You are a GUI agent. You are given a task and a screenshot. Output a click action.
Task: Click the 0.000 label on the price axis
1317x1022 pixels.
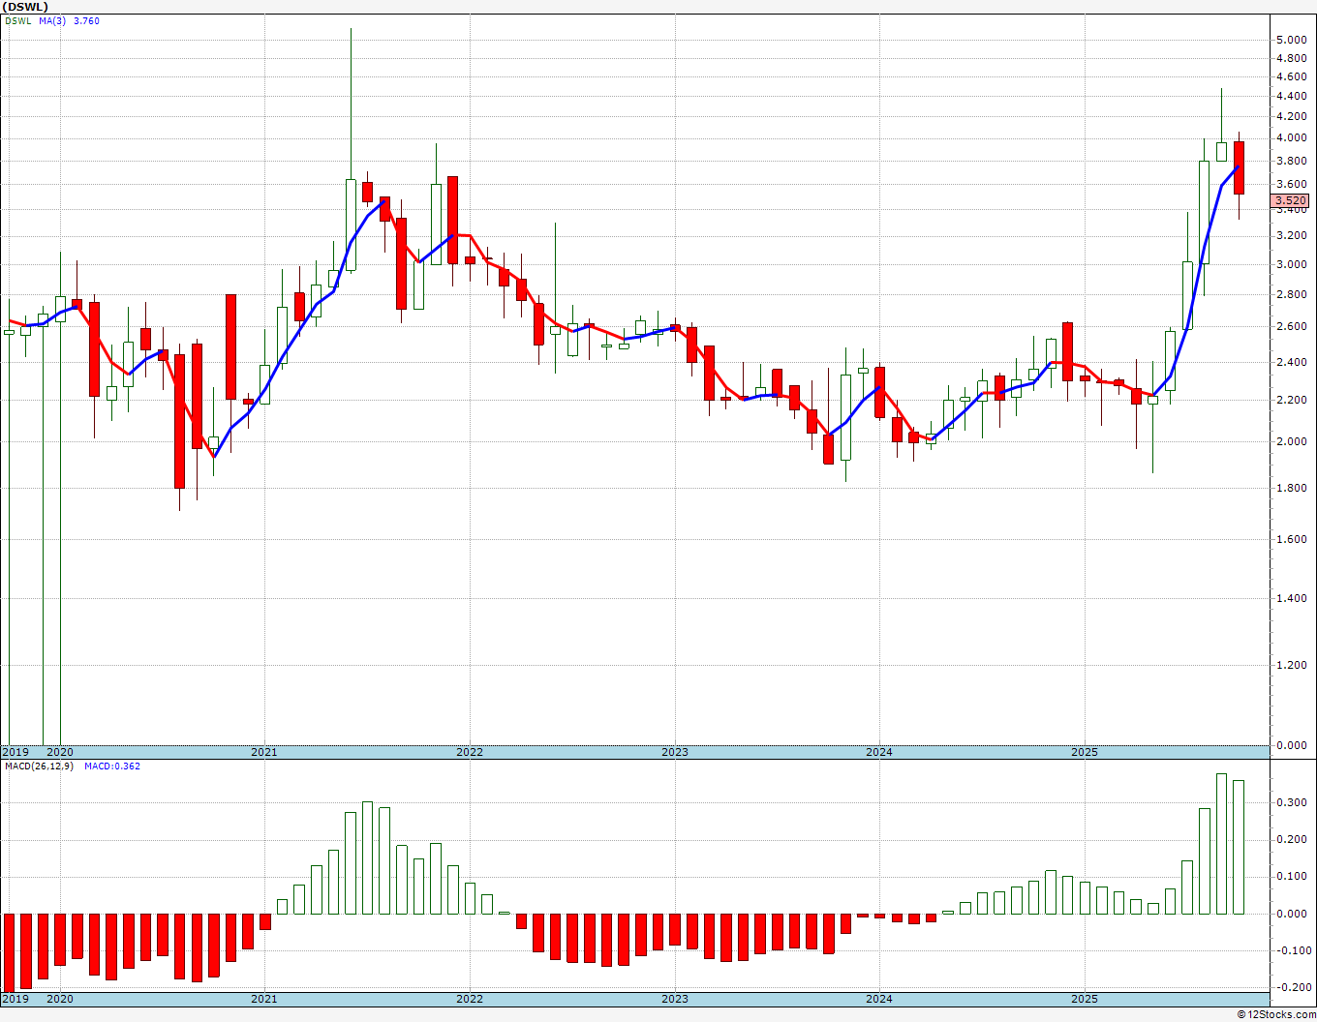pos(1291,746)
